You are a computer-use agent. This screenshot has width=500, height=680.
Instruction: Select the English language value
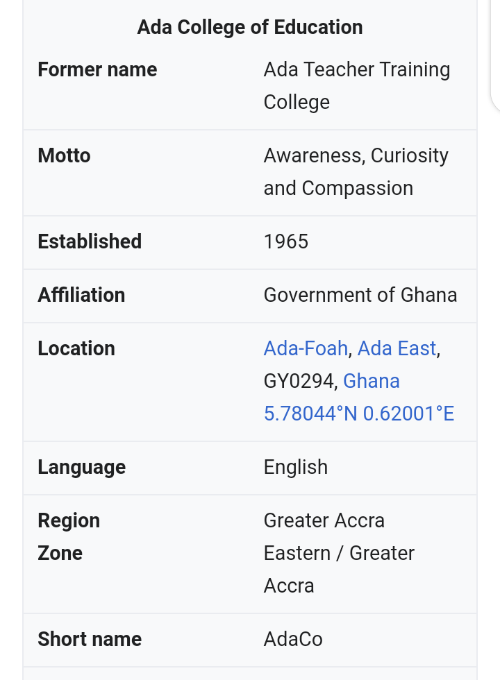click(x=296, y=467)
